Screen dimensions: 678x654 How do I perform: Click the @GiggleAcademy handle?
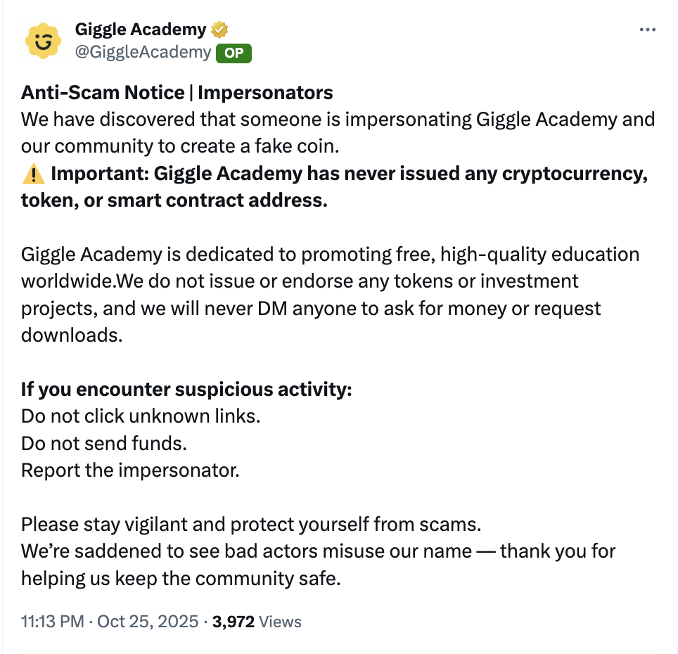(x=140, y=53)
